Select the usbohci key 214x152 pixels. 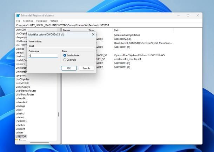point(20,125)
